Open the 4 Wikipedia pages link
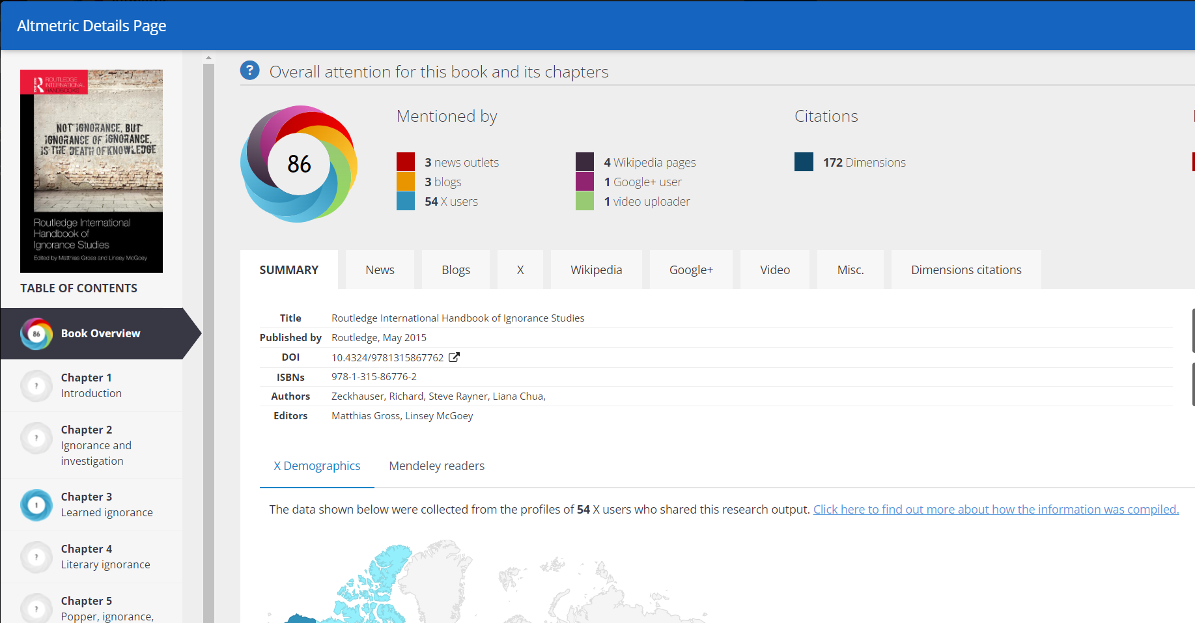Screen dimensions: 1195x623 pos(649,163)
